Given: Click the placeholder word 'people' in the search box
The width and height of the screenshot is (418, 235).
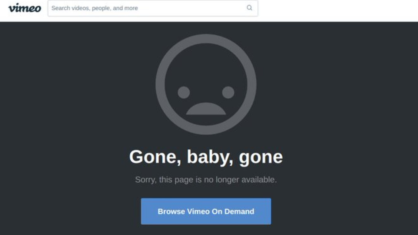Looking at the screenshot, I should [101, 8].
